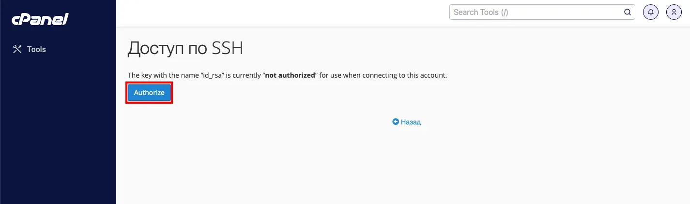This screenshot has height=204, width=690.
Task: Click the magnifying glass search icon
Action: (627, 12)
